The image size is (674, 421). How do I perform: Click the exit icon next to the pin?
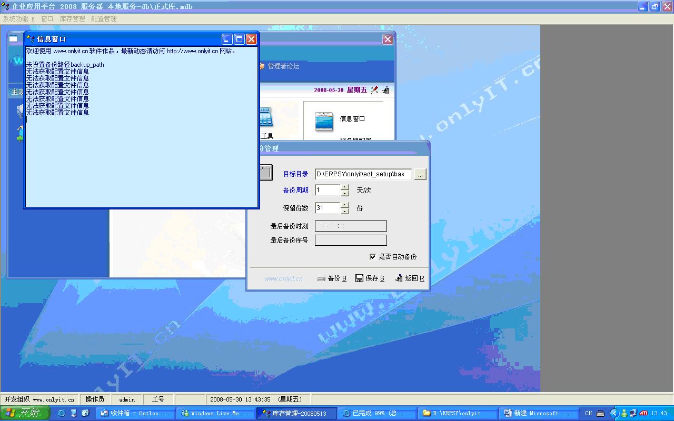tap(385, 90)
